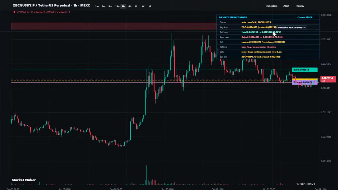
Task: Click the DR NIKI'S MARKET NUKER panel title
Action: 233,17
